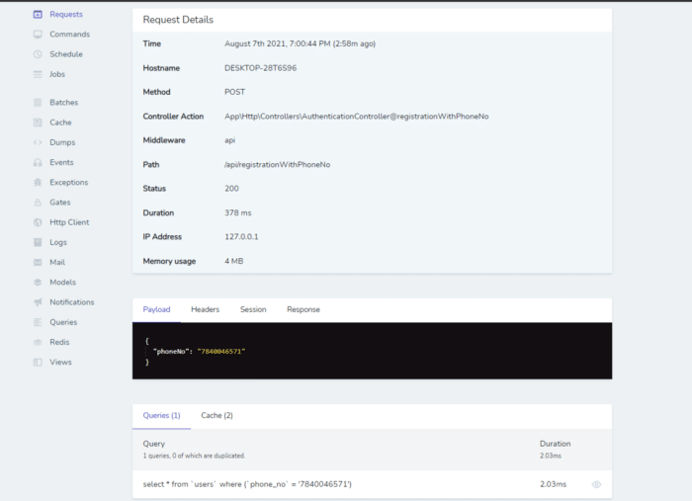The width and height of the screenshot is (692, 501).
Task: Go to the Cache sidebar link
Action: click(x=60, y=123)
